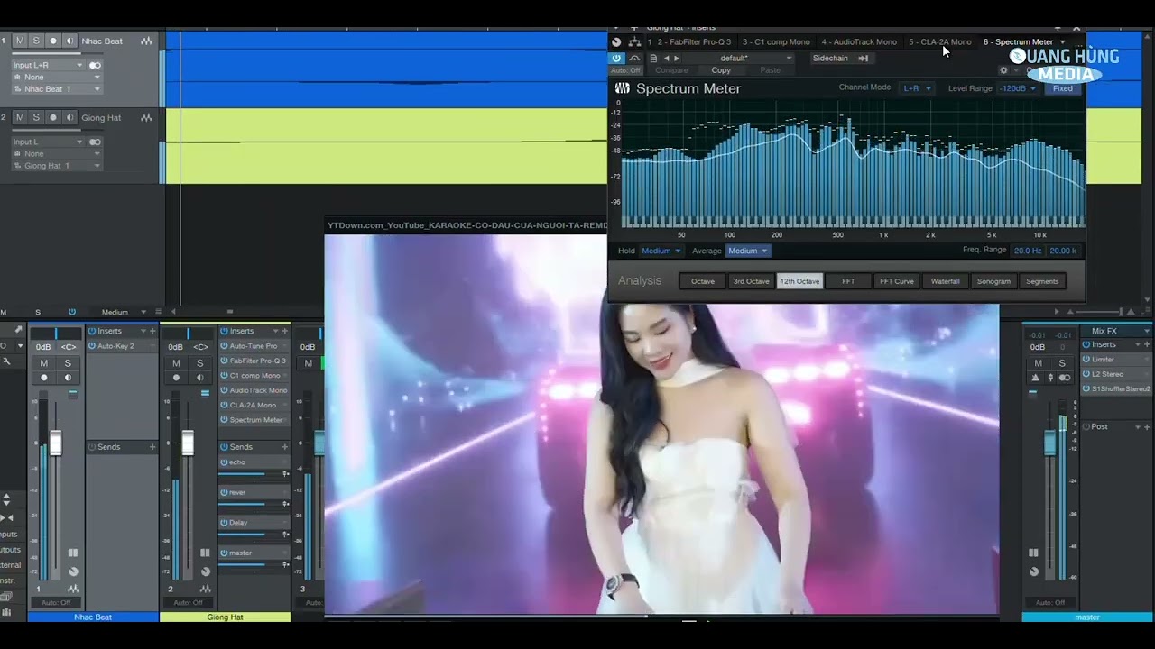
Task: Solo the Giong Hat track in arrangement
Action: [x=36, y=118]
